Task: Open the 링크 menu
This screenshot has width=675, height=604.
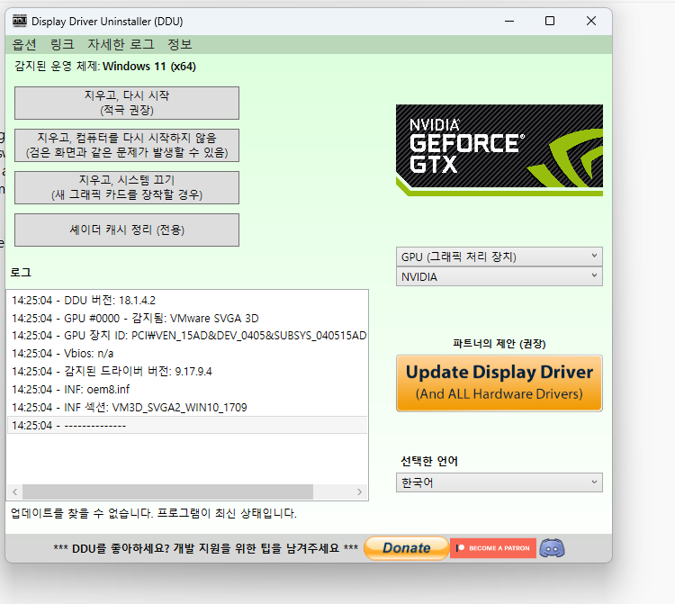Action: point(62,44)
